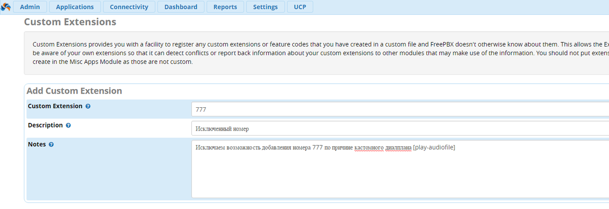Click the Custom Extensions page title

pyautogui.click(x=70, y=22)
